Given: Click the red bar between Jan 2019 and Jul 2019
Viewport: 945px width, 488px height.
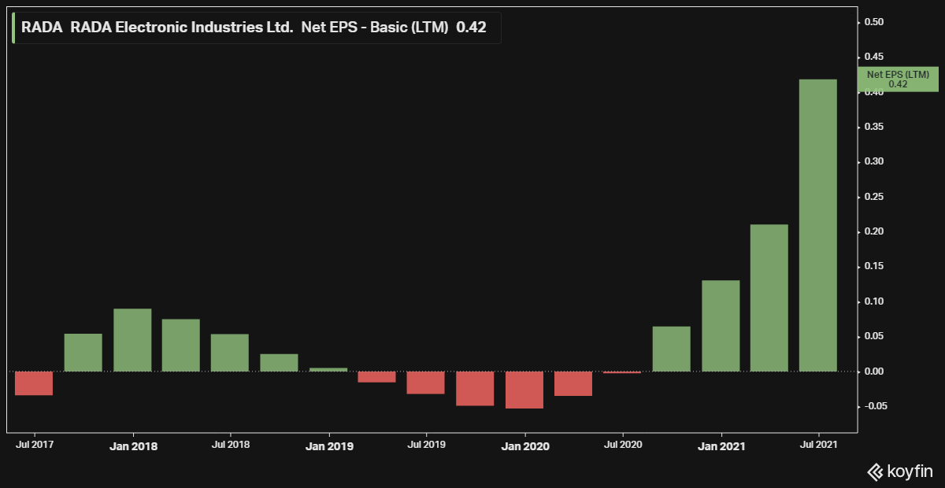Looking at the screenshot, I should [x=377, y=377].
